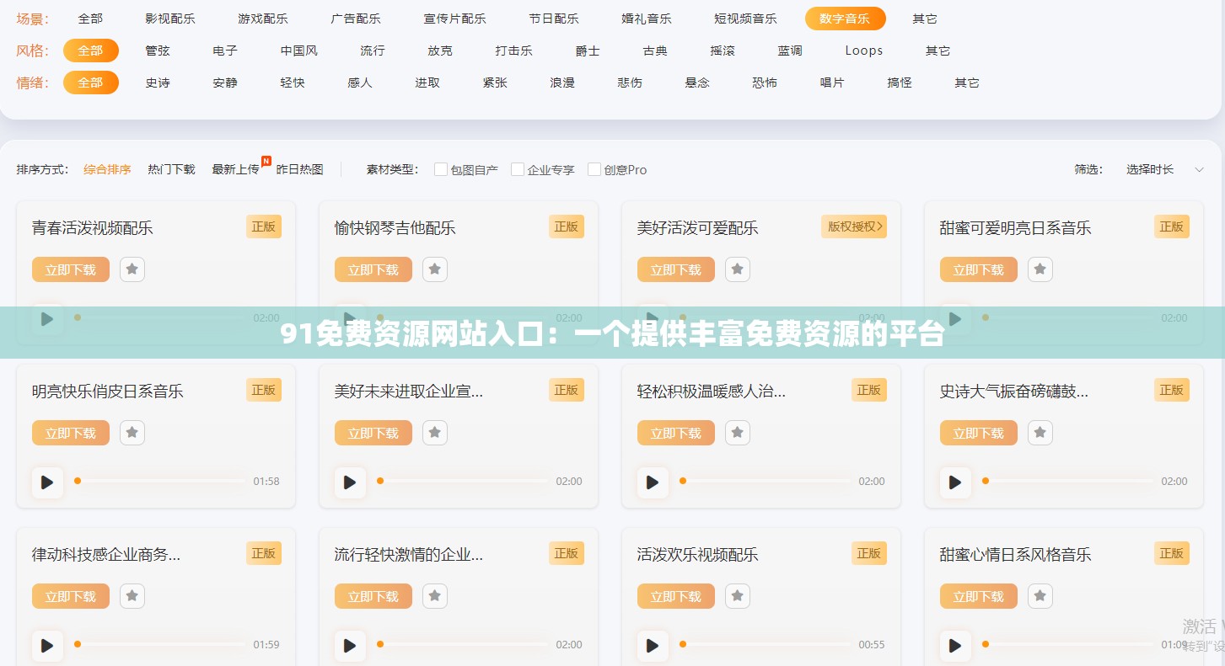Play the 史诗大气振奋磅礴鼓 track
Screen dimensions: 1225x666
[x=955, y=482]
